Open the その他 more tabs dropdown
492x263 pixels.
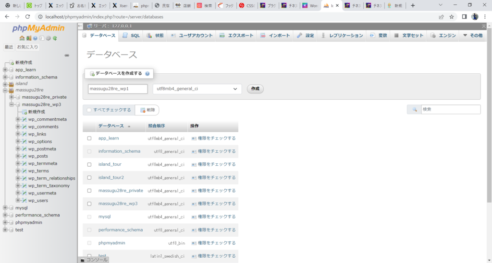[x=473, y=35]
